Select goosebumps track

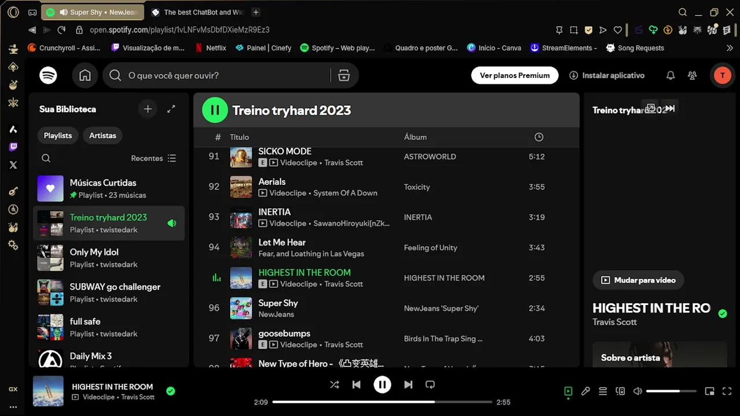coord(386,339)
